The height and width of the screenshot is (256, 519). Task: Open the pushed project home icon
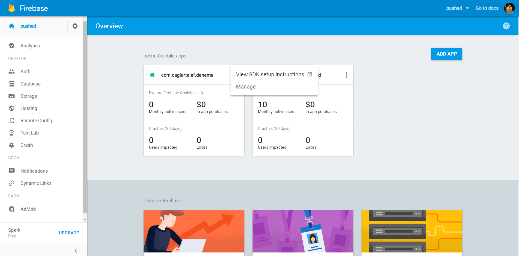(x=11, y=26)
